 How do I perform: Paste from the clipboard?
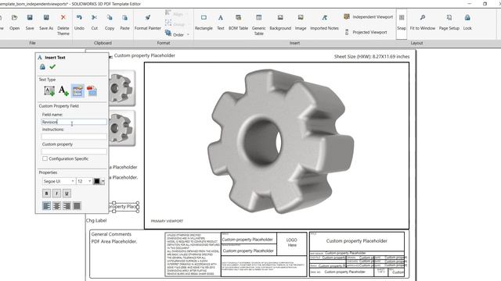click(x=124, y=22)
